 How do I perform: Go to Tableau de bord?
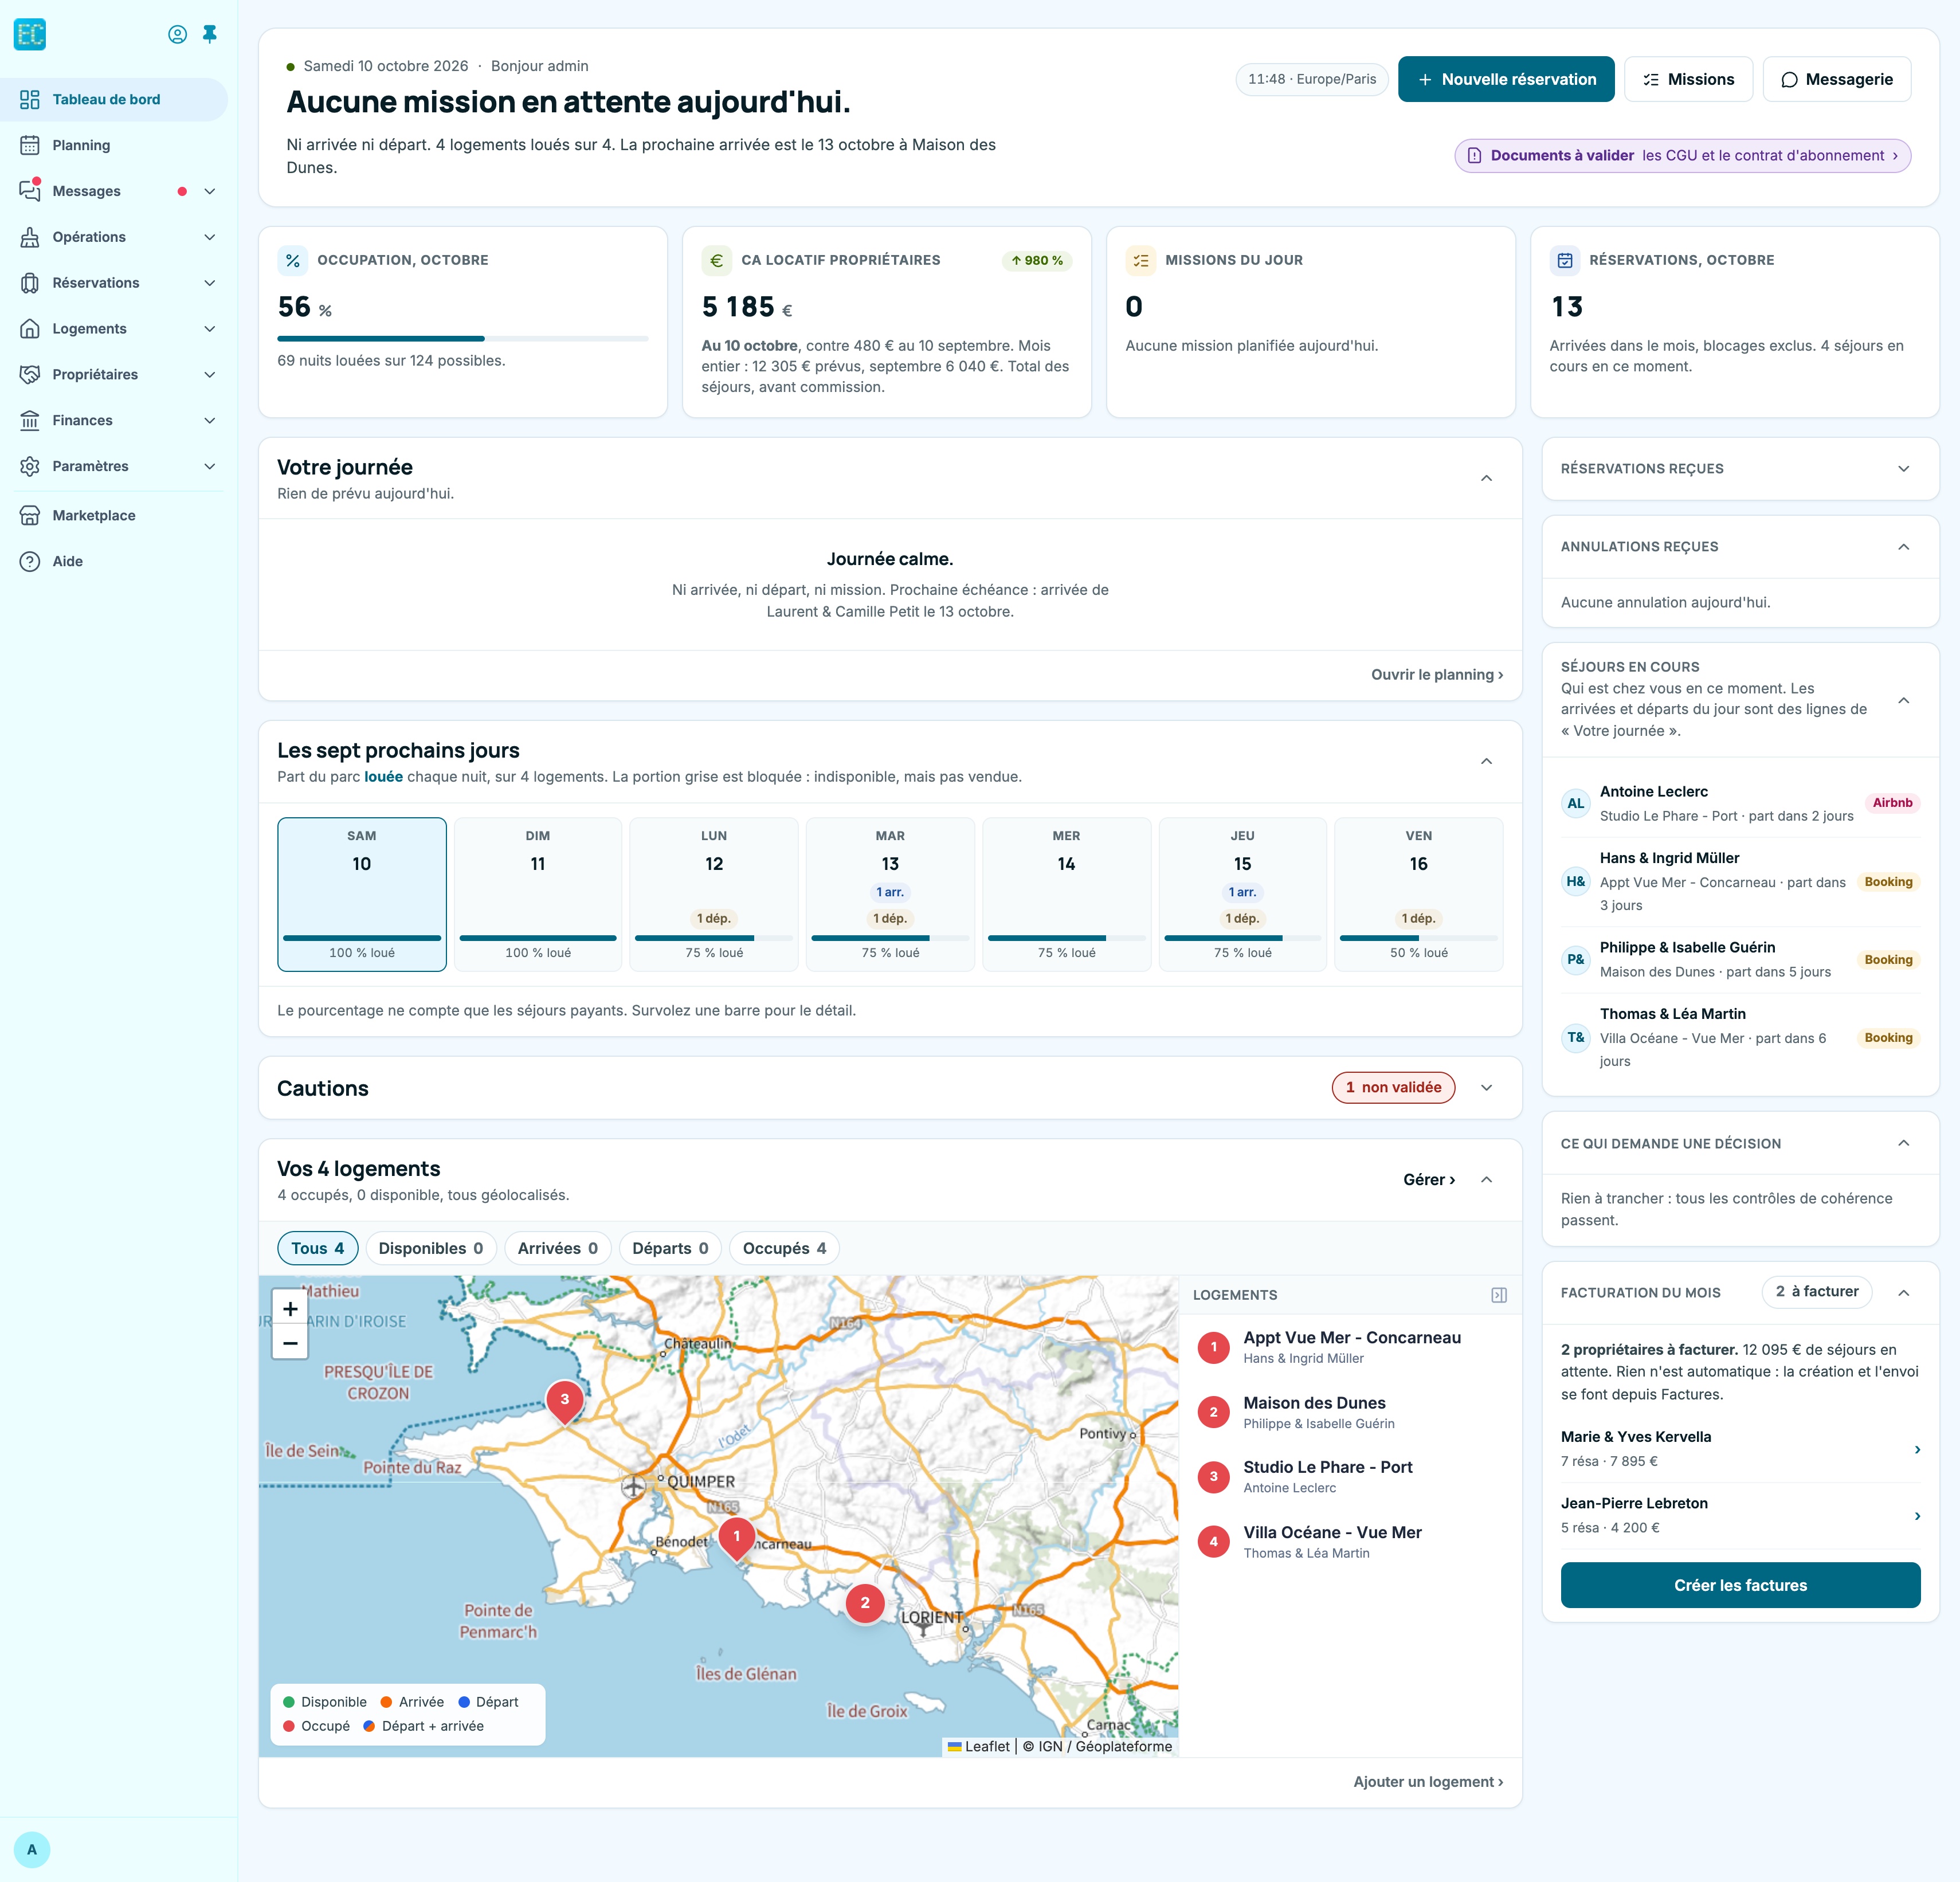pos(114,99)
